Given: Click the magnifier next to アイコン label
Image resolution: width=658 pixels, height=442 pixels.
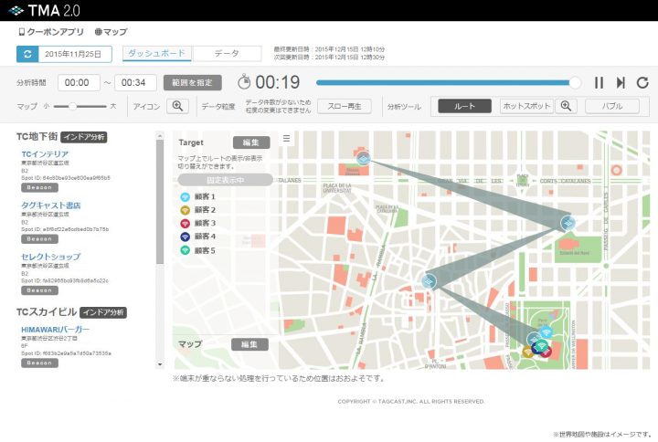Looking at the screenshot, I should (x=178, y=106).
